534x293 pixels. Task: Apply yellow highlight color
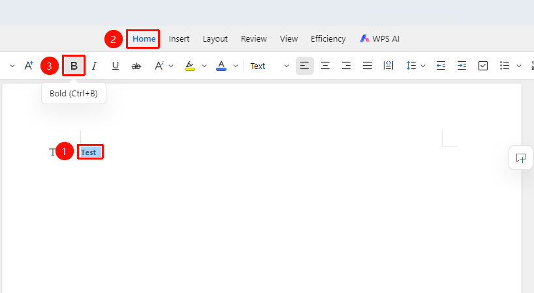point(190,66)
